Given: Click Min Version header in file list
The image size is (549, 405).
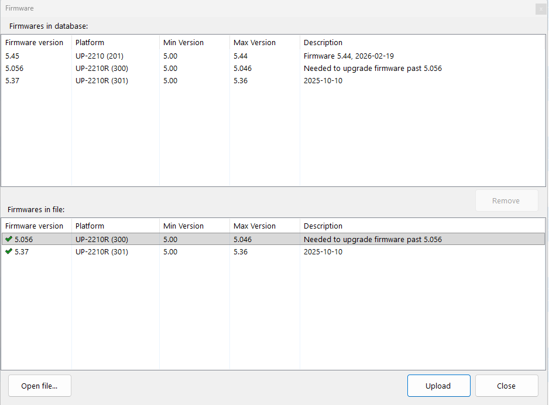Looking at the screenshot, I should coord(183,226).
